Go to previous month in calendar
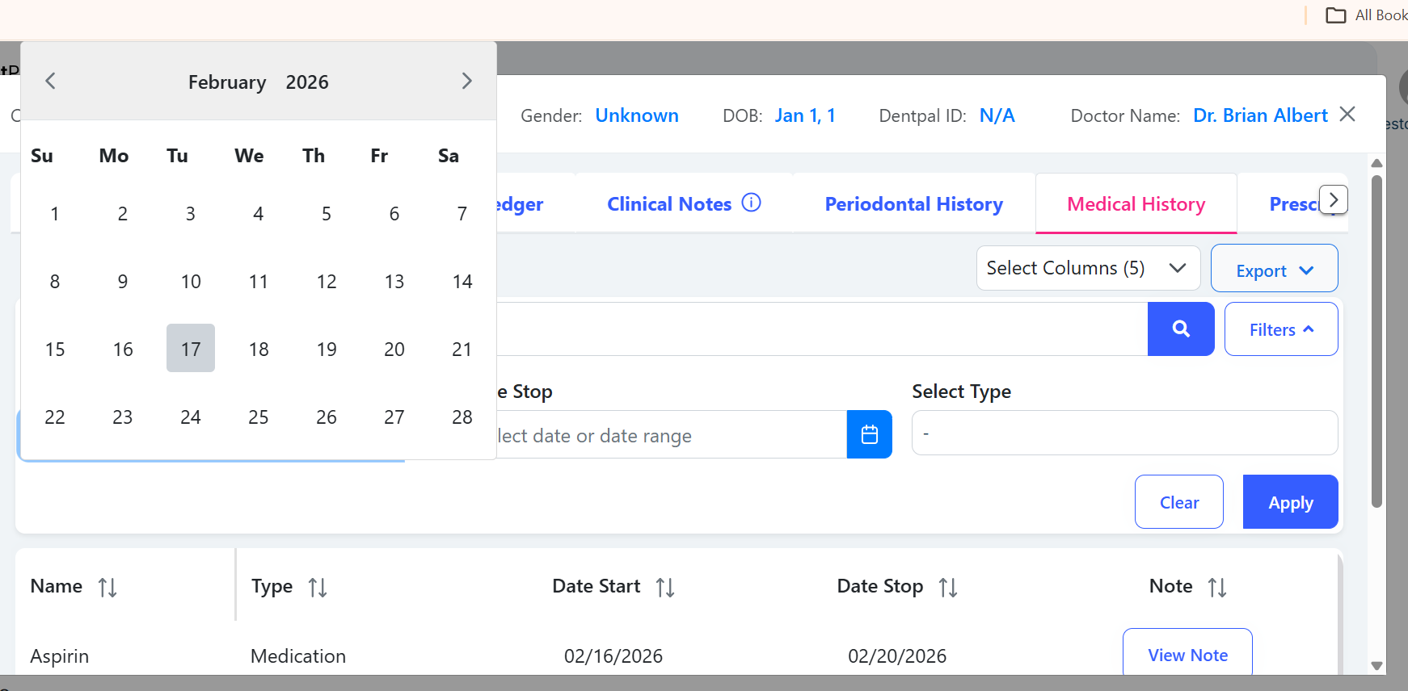The height and width of the screenshot is (691, 1408). (x=50, y=82)
